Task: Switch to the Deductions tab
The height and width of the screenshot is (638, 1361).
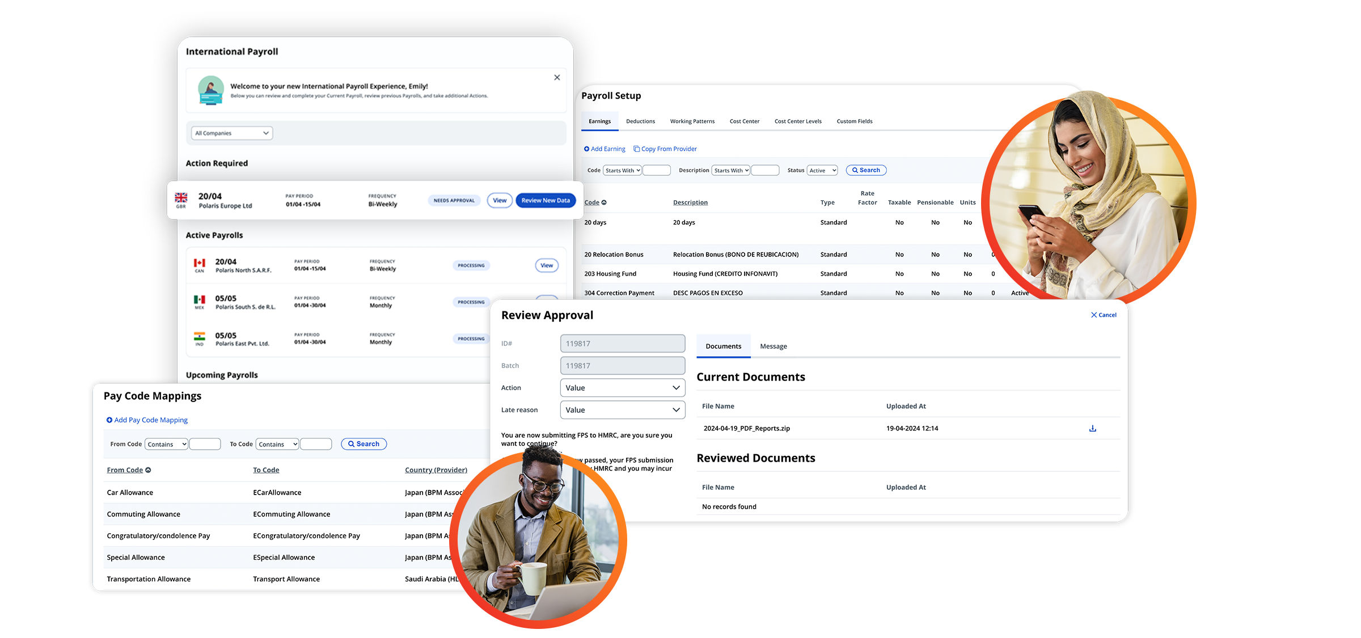Action: [640, 121]
